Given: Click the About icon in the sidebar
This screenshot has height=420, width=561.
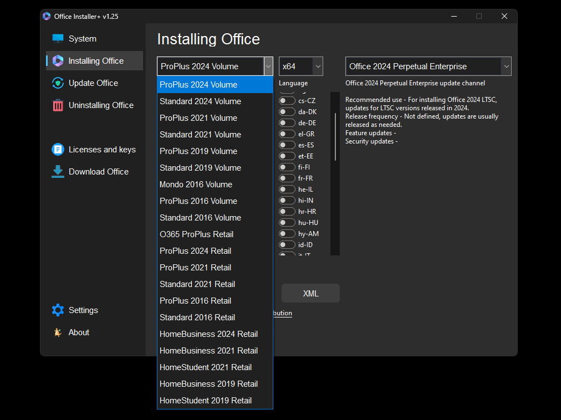Looking at the screenshot, I should tap(58, 332).
